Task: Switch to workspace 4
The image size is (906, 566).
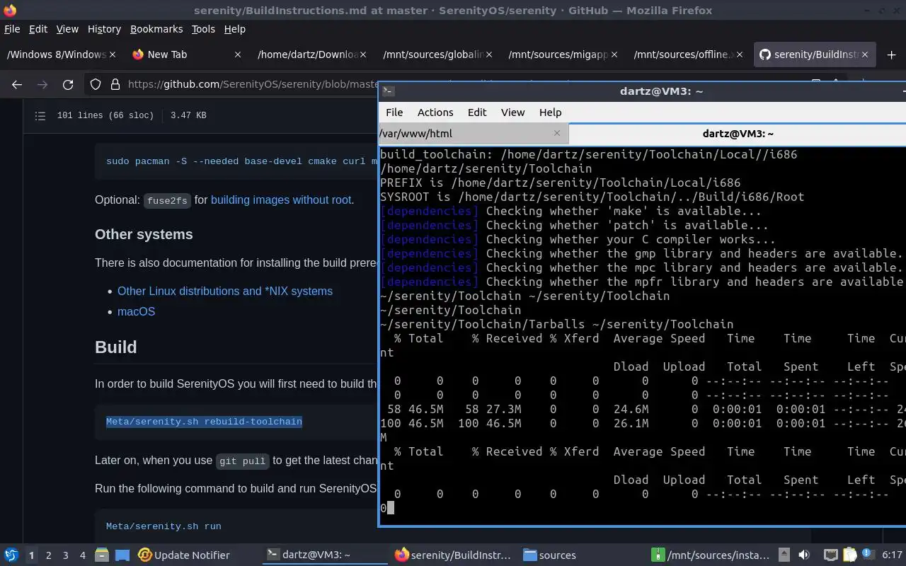Action: coord(83,555)
